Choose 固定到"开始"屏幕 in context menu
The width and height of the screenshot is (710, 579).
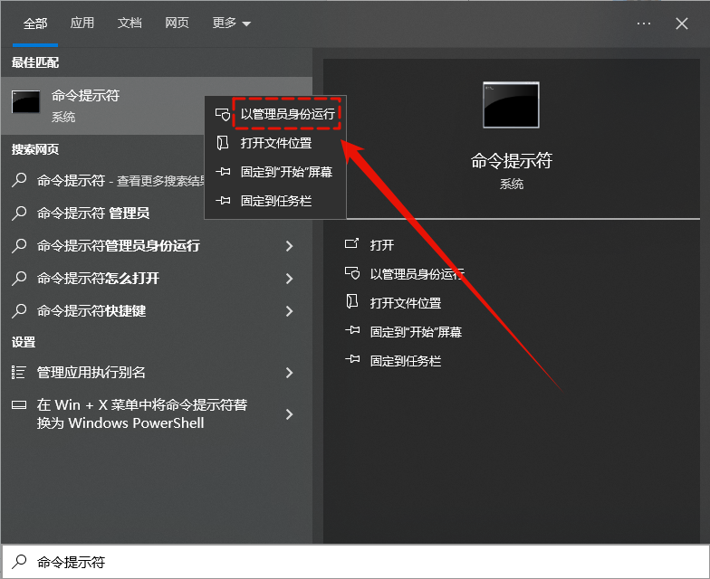click(x=286, y=172)
